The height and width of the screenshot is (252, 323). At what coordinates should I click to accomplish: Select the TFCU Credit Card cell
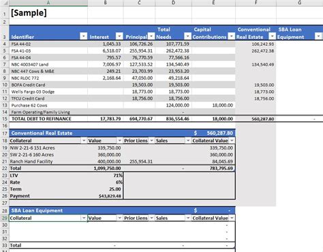pyautogui.click(x=48, y=98)
